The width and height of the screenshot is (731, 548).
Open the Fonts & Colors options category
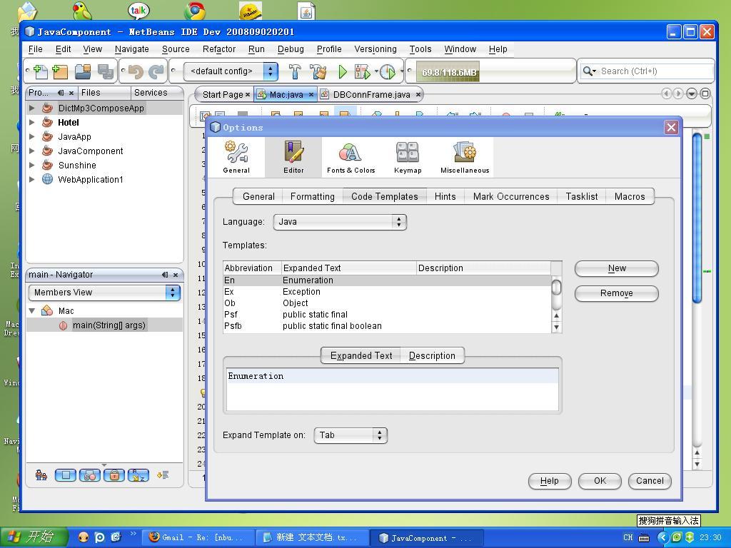click(351, 157)
